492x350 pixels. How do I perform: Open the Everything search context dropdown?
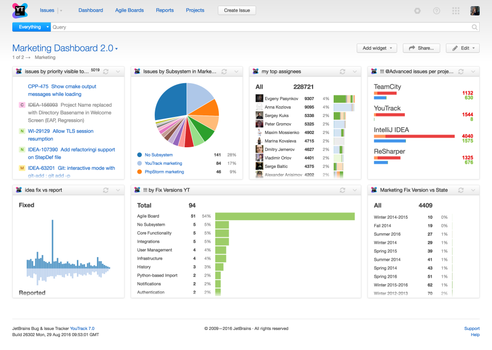[x=31, y=27]
